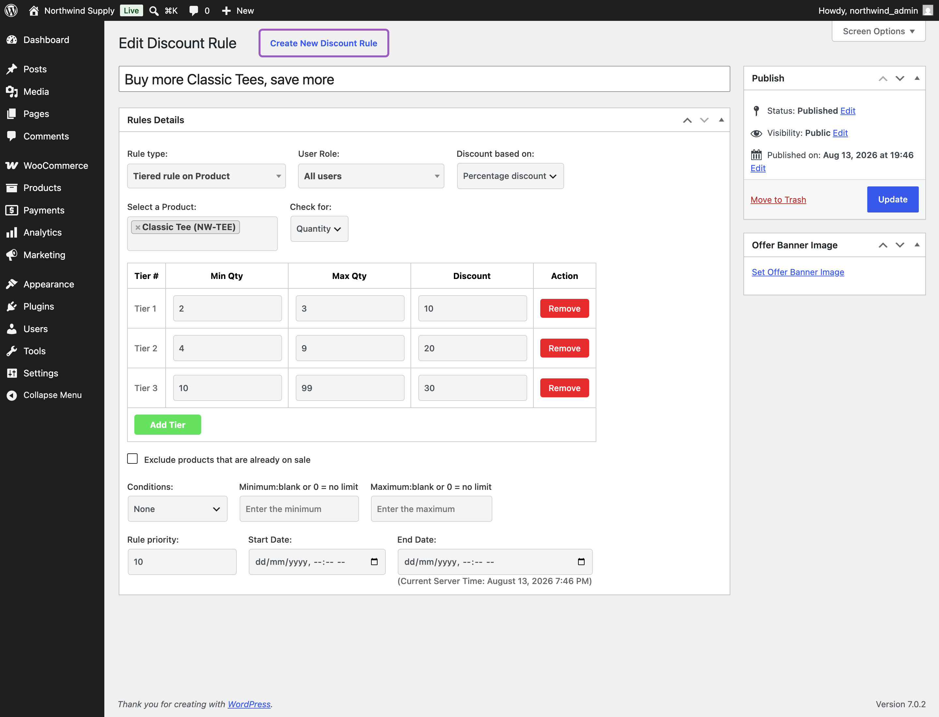939x717 pixels.
Task: Remove Tier 1 row
Action: click(564, 309)
